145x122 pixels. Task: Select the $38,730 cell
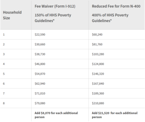40,54
